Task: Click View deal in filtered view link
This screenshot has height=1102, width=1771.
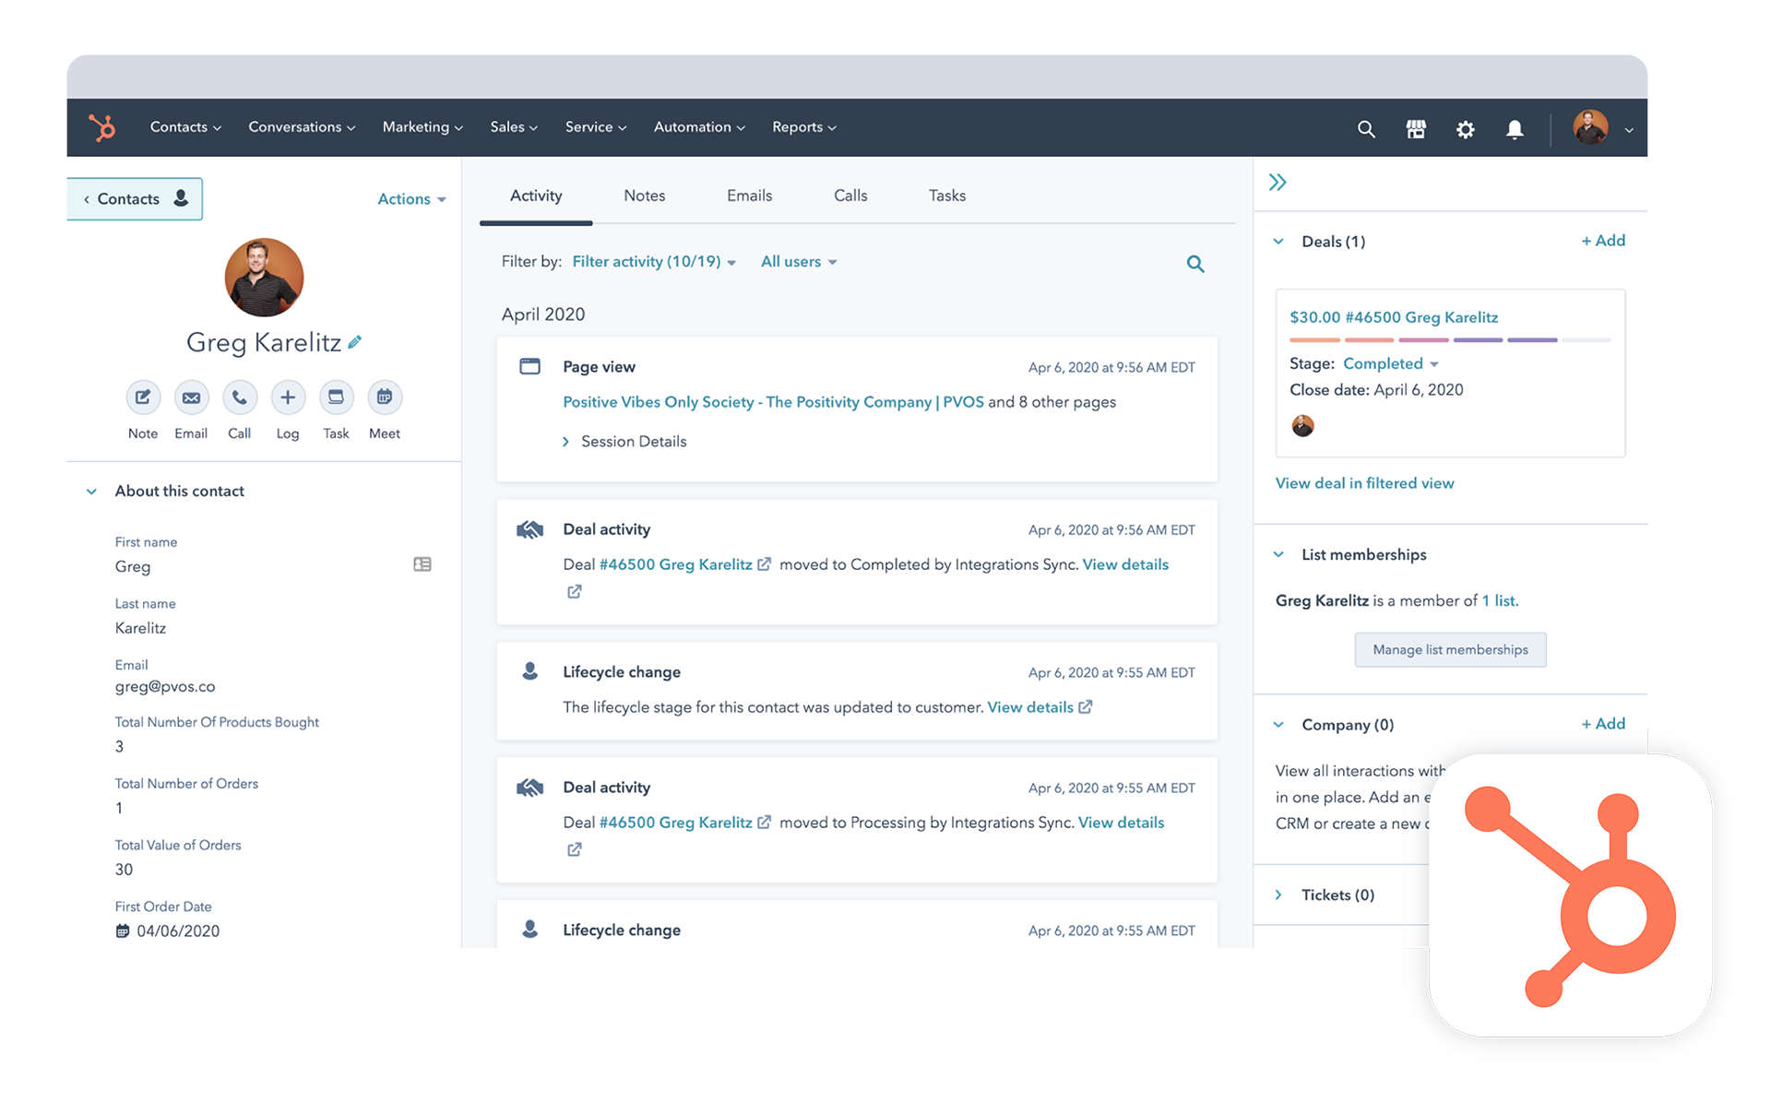Action: [x=1363, y=482]
